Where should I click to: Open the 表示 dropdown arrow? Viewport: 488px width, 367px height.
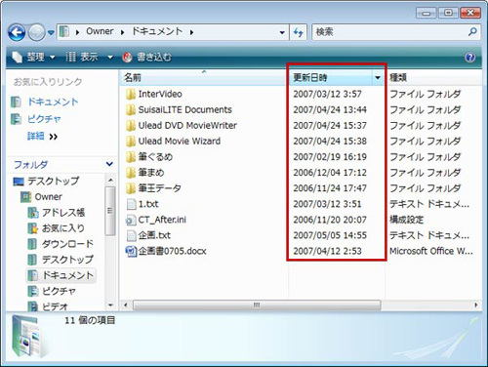click(x=110, y=58)
